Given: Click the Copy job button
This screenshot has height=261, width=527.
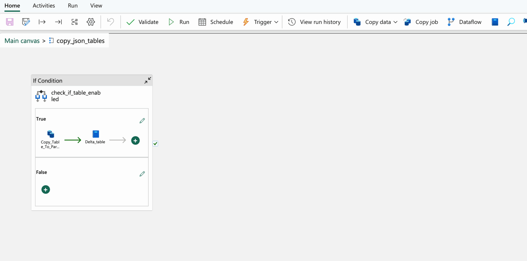Looking at the screenshot, I should point(421,22).
